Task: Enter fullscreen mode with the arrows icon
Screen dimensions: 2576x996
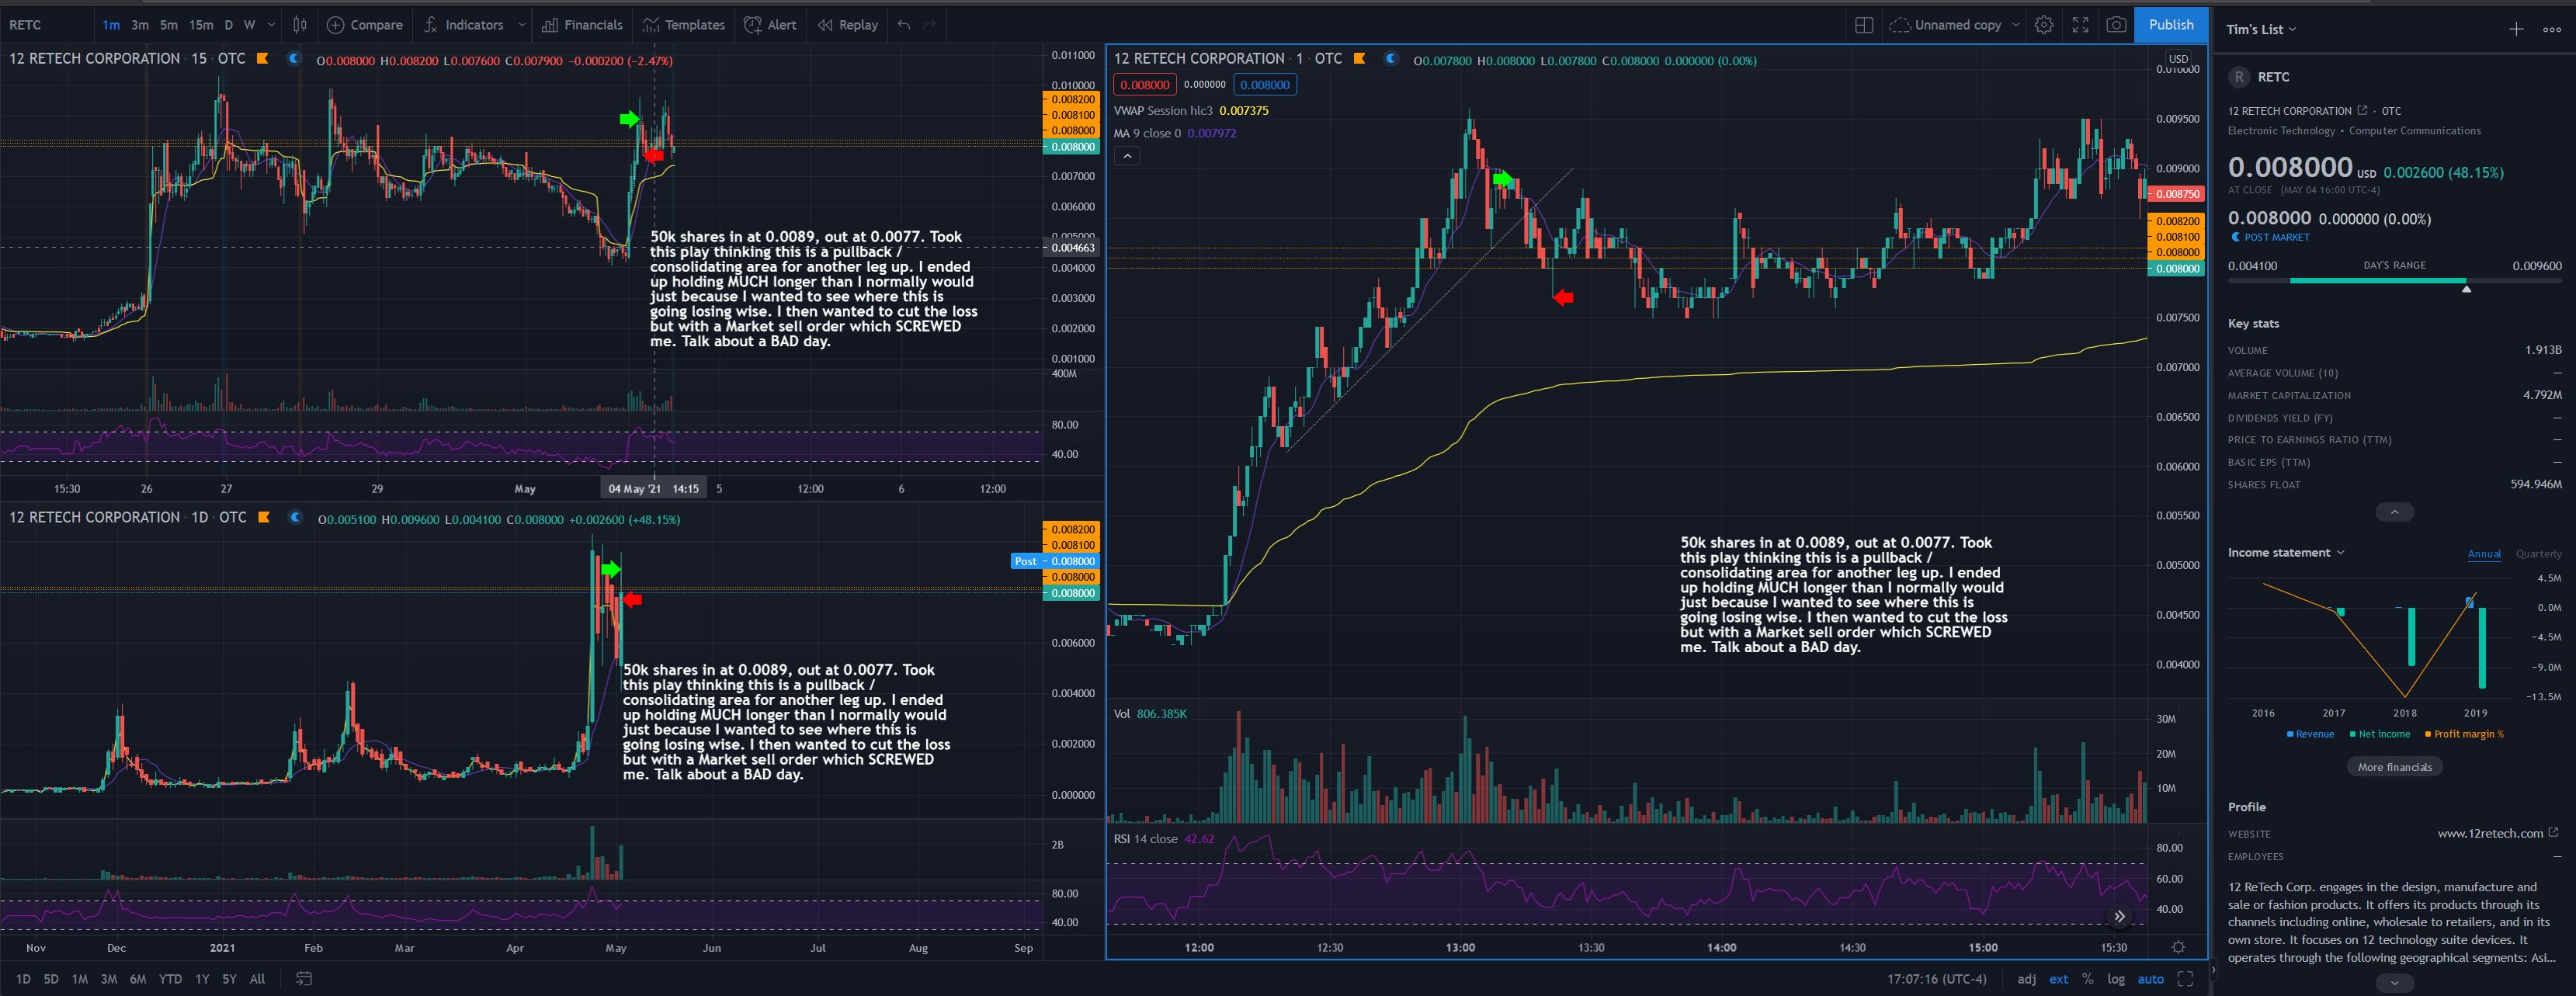Action: (2080, 25)
